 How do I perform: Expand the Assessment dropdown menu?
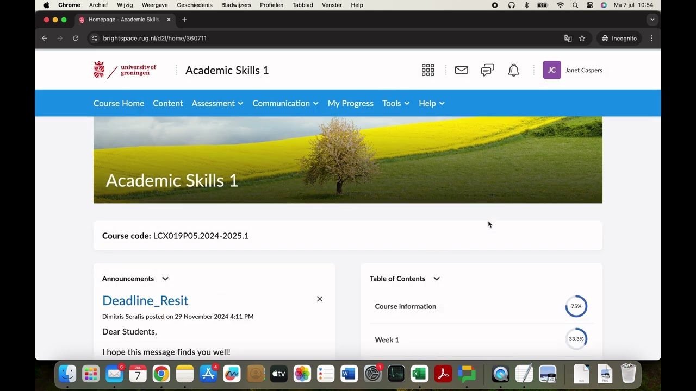pos(217,103)
